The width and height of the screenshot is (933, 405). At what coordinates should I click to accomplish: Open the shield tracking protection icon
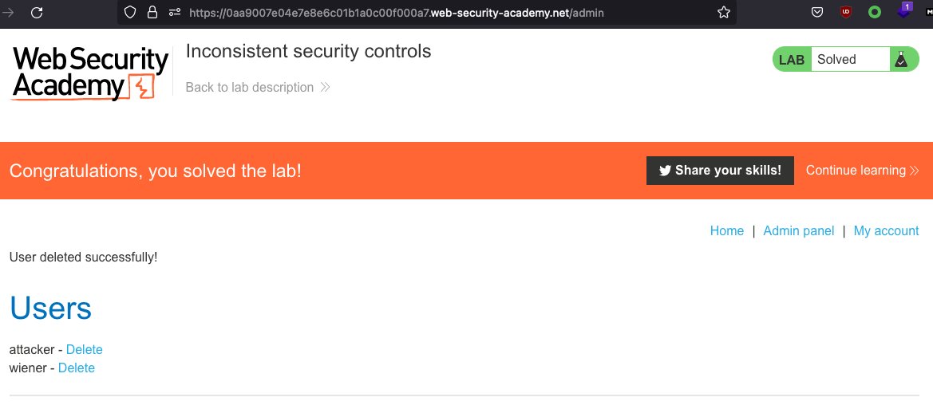coord(132,12)
